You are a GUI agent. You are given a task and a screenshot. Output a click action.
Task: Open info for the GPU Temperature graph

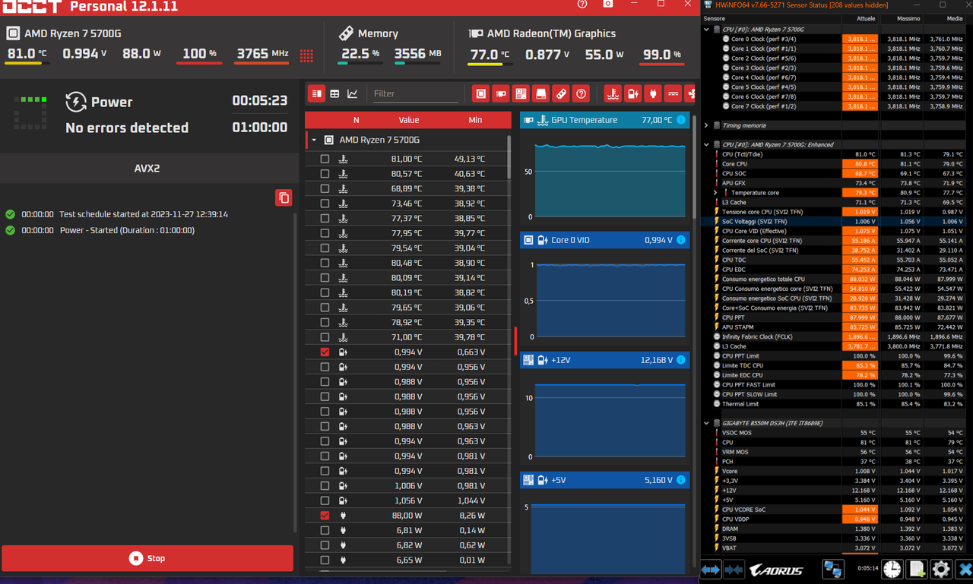click(x=681, y=120)
